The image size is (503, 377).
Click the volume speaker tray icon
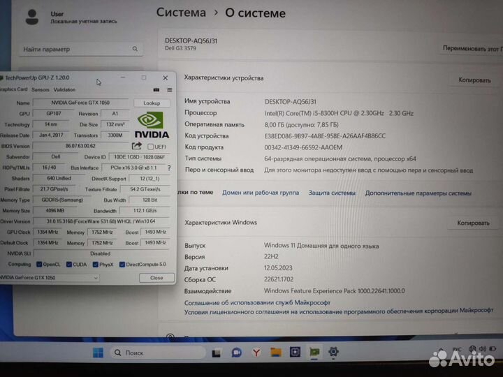pos(483,348)
